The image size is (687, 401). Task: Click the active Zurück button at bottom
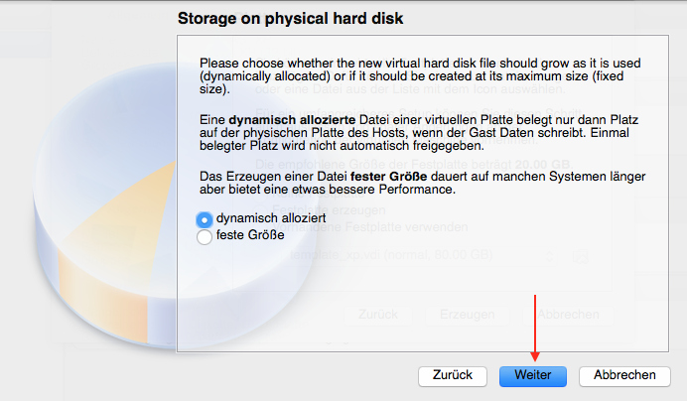point(454,376)
